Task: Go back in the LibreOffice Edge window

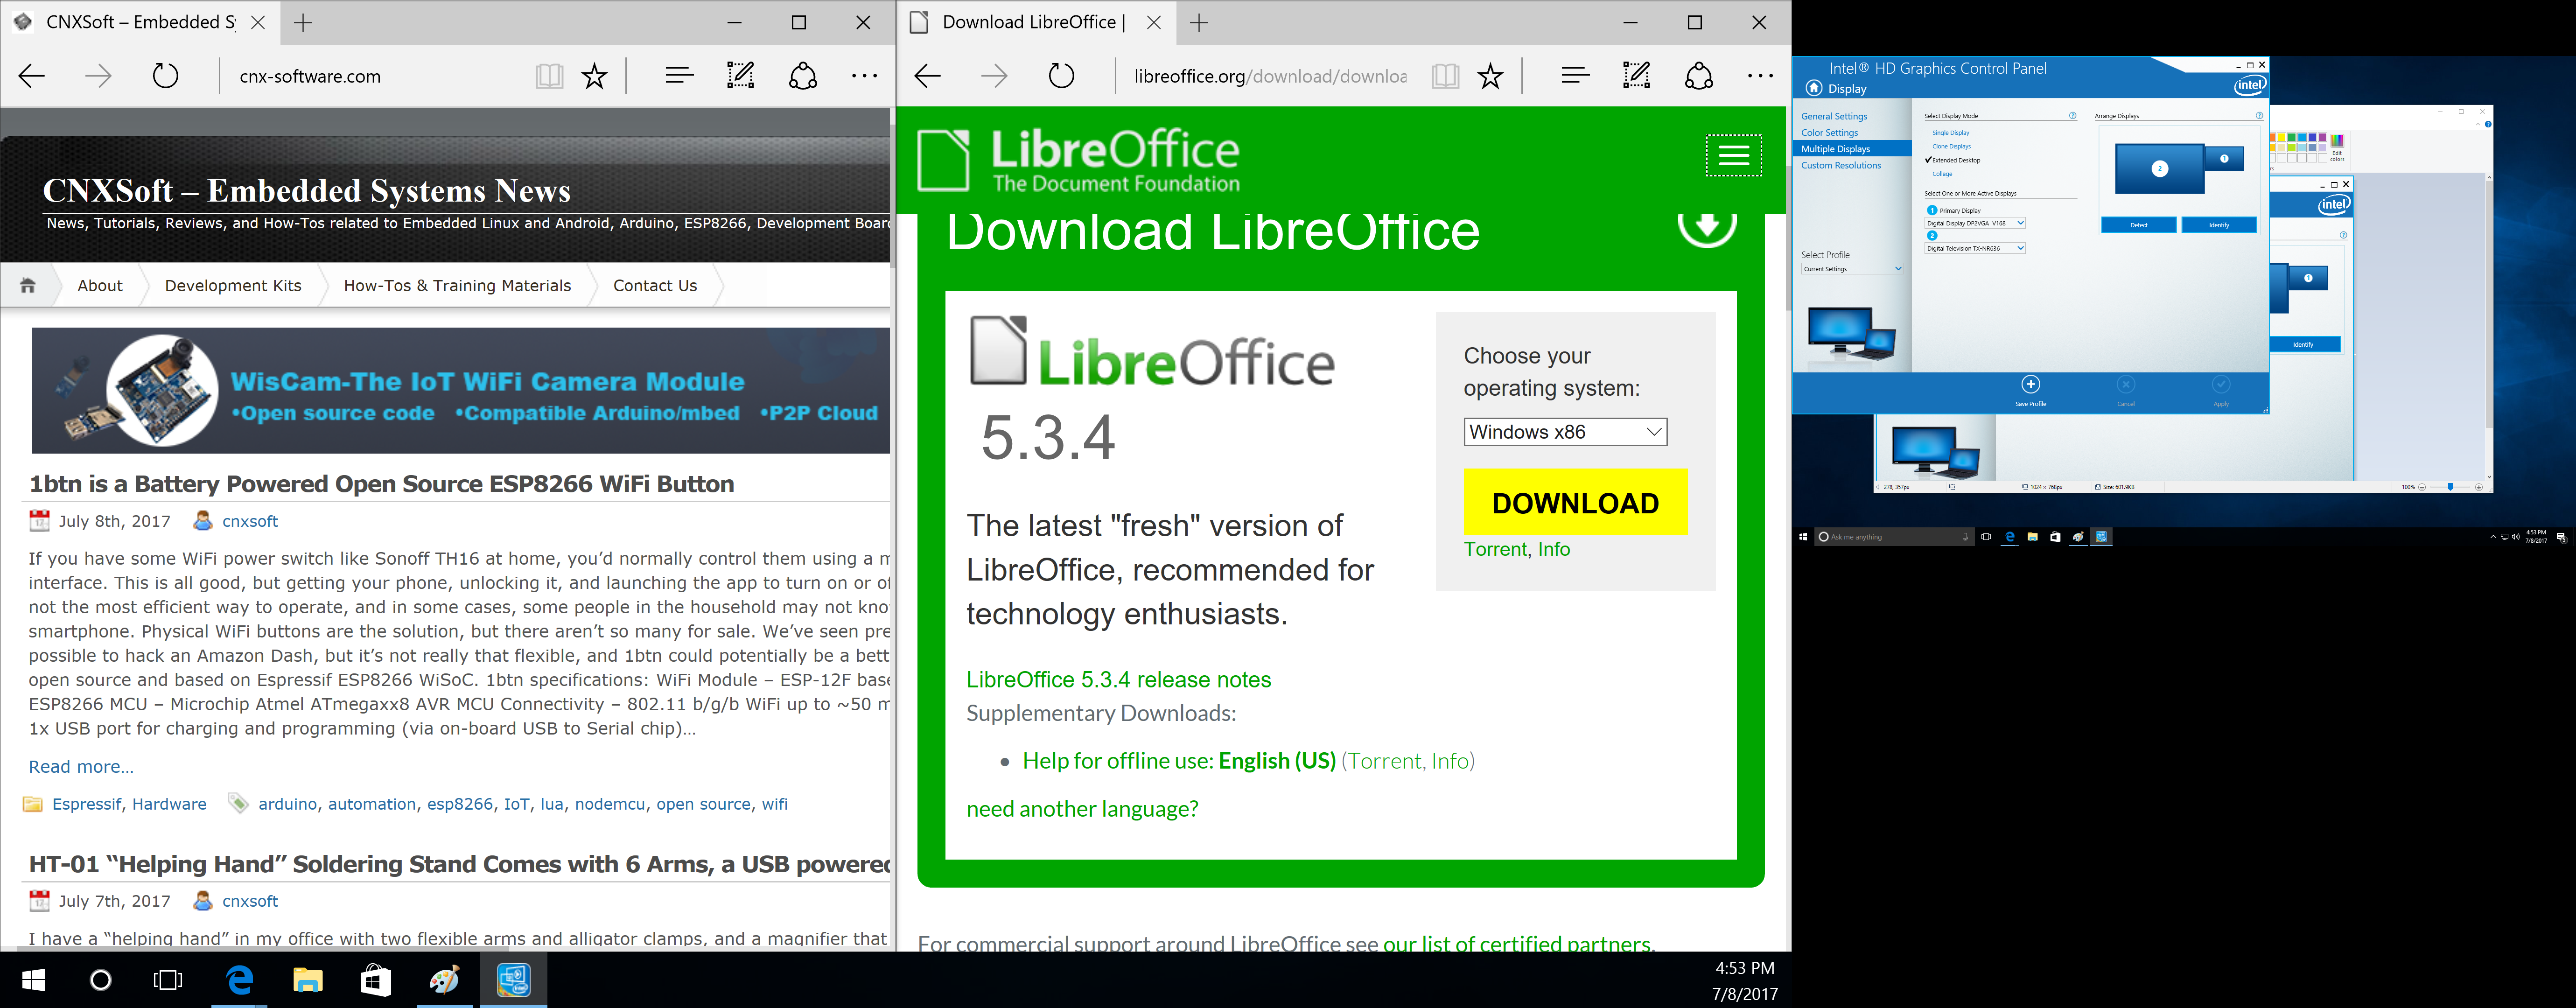Action: click(928, 76)
